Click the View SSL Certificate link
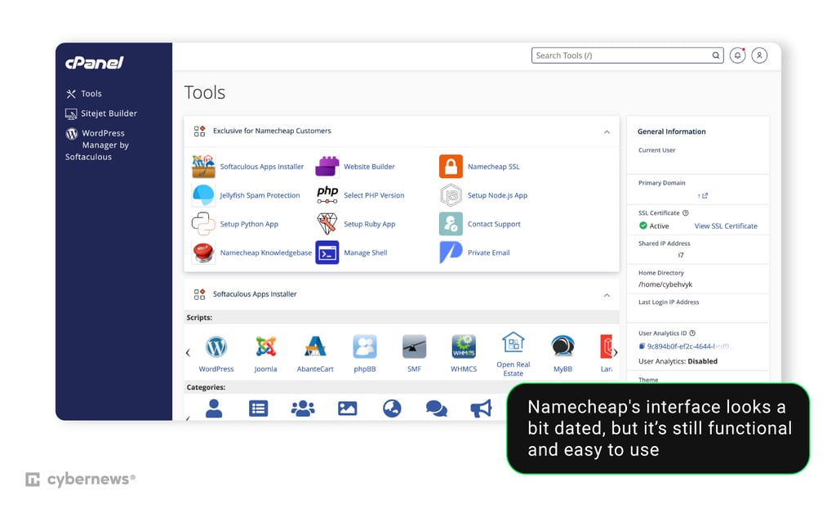 (726, 226)
